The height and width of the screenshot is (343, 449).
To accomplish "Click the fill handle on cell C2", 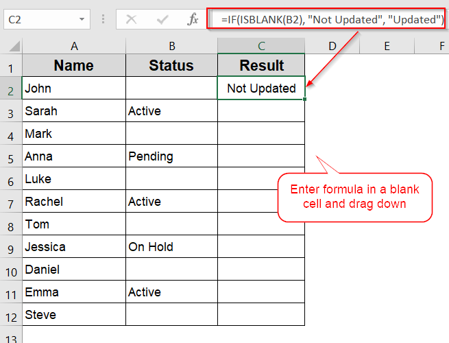I will (x=304, y=99).
